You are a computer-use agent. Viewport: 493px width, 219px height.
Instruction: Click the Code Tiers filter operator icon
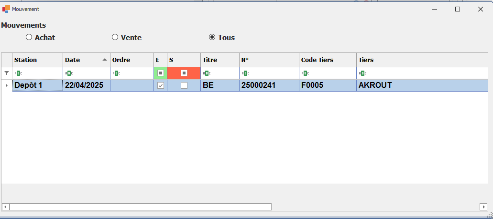click(x=305, y=73)
